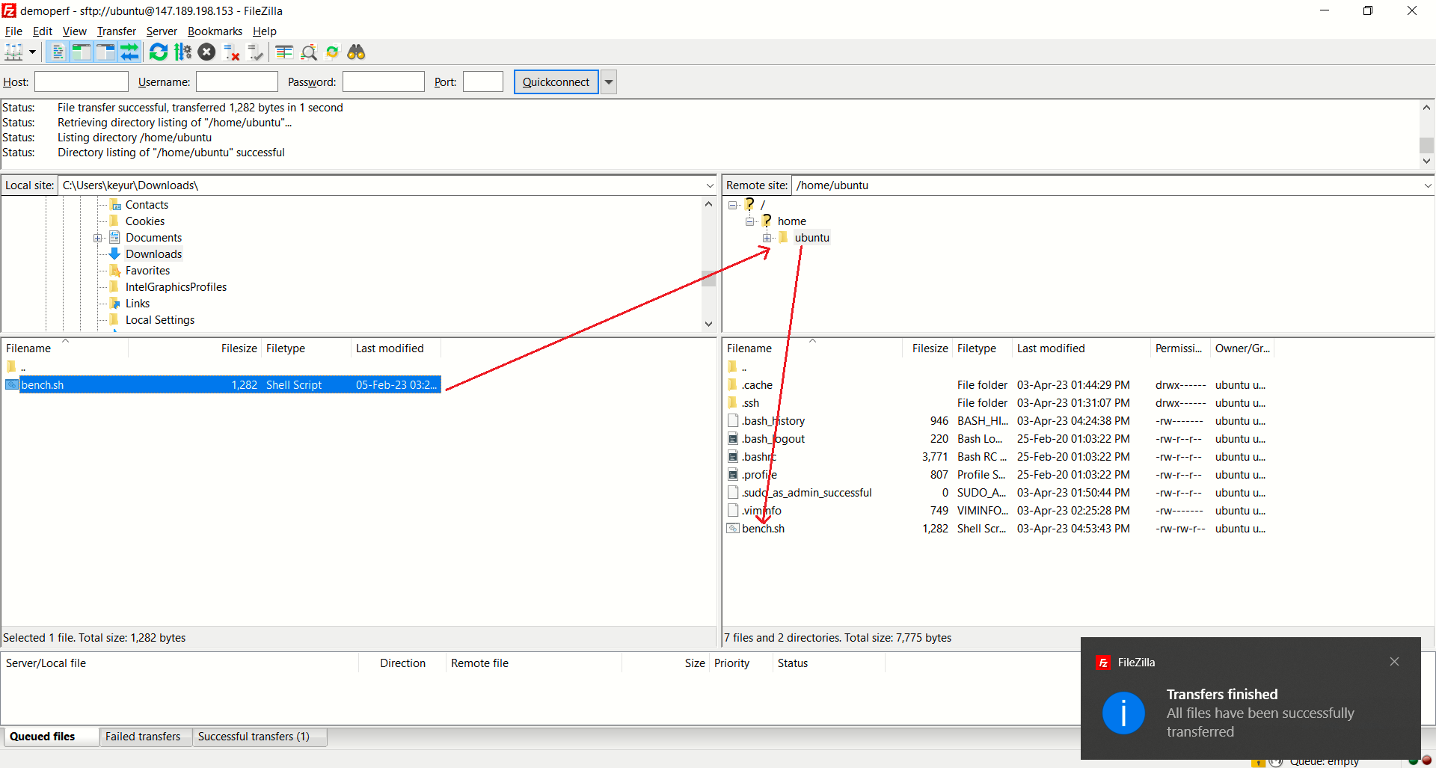
Task: Open the Help menu
Action: pyautogui.click(x=265, y=31)
